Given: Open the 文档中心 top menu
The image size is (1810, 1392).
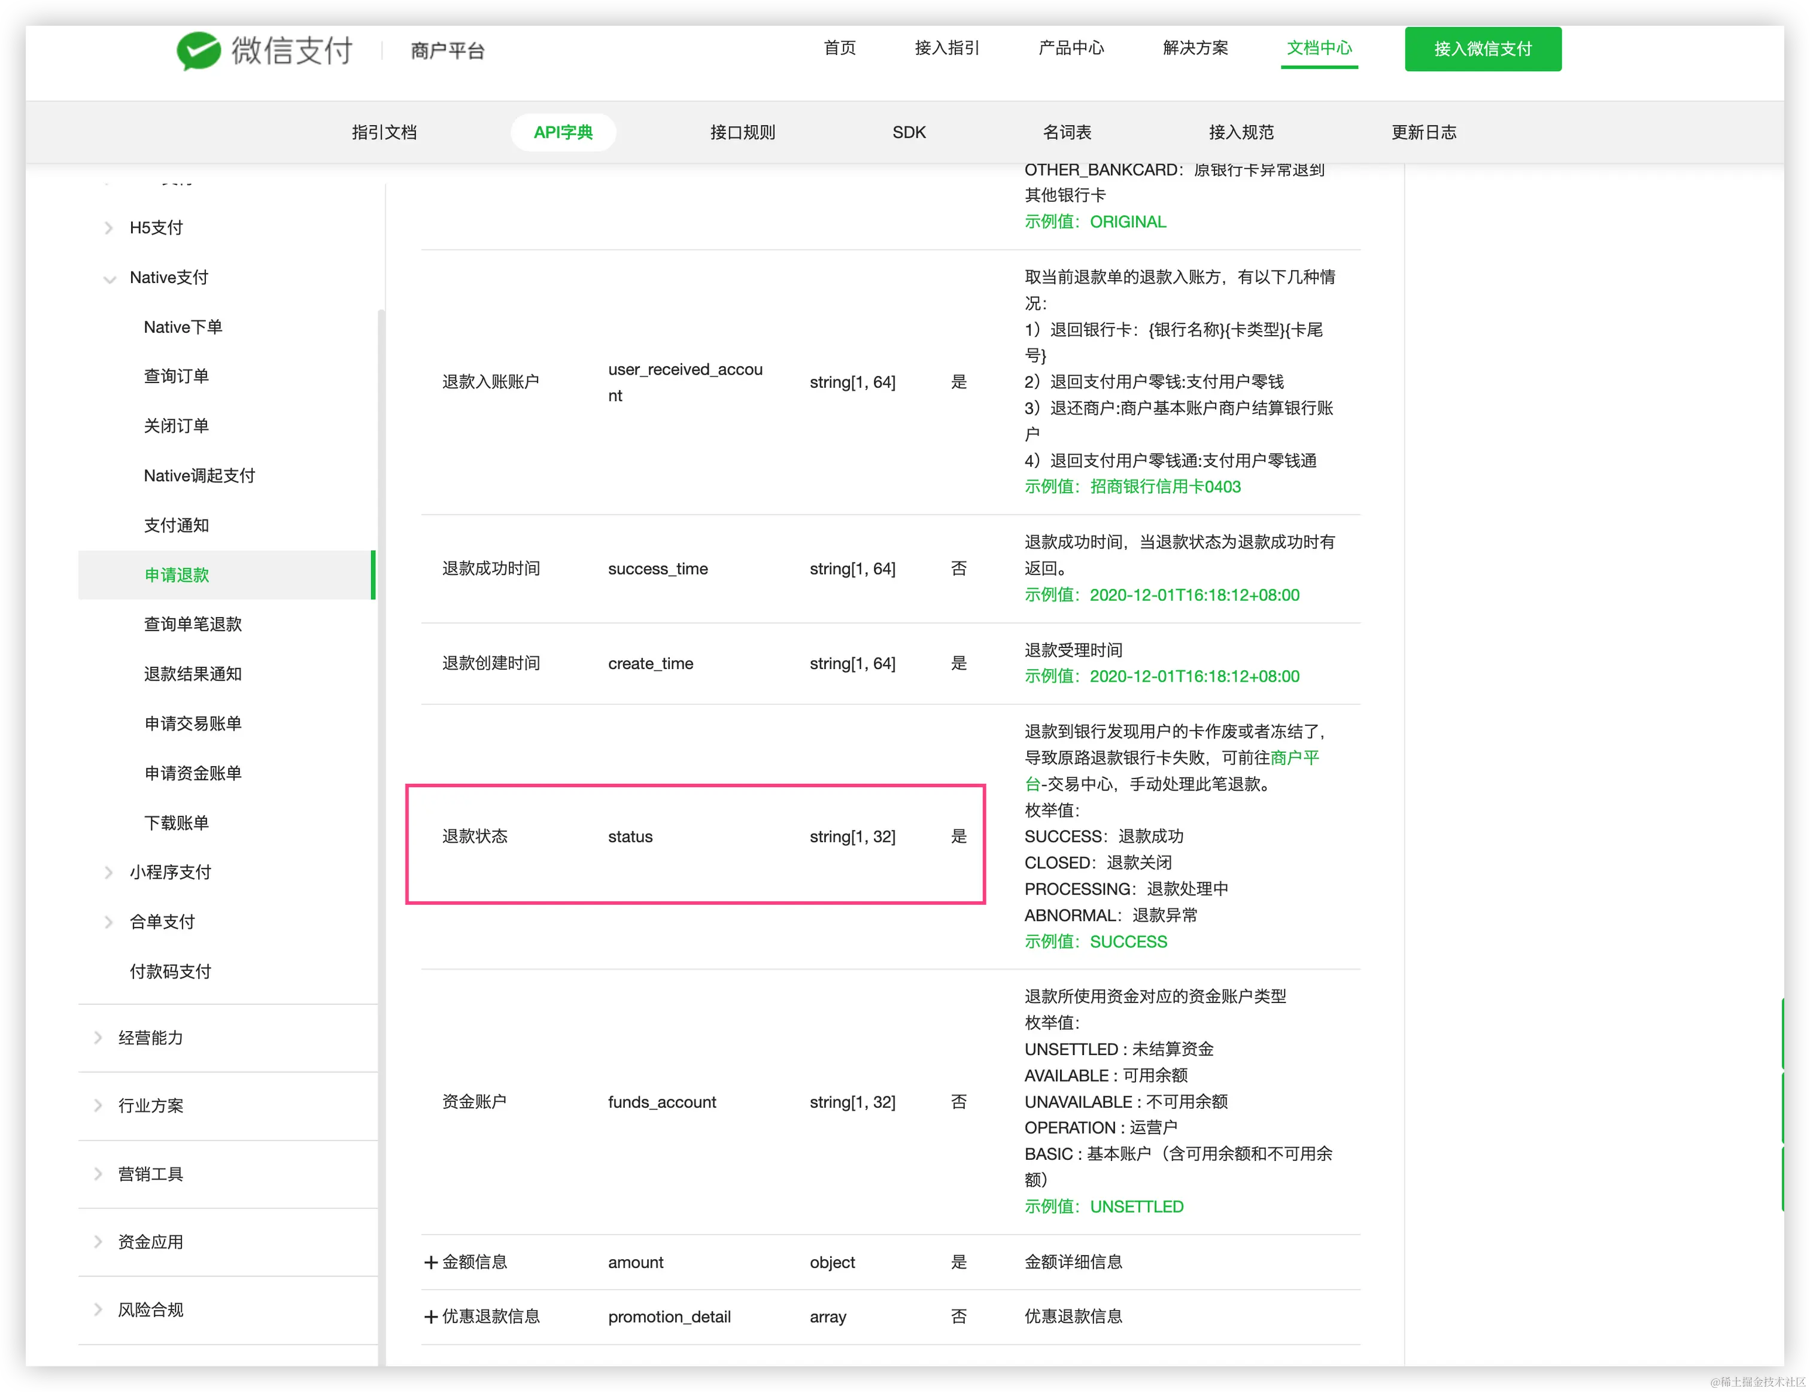Looking at the screenshot, I should coord(1319,48).
